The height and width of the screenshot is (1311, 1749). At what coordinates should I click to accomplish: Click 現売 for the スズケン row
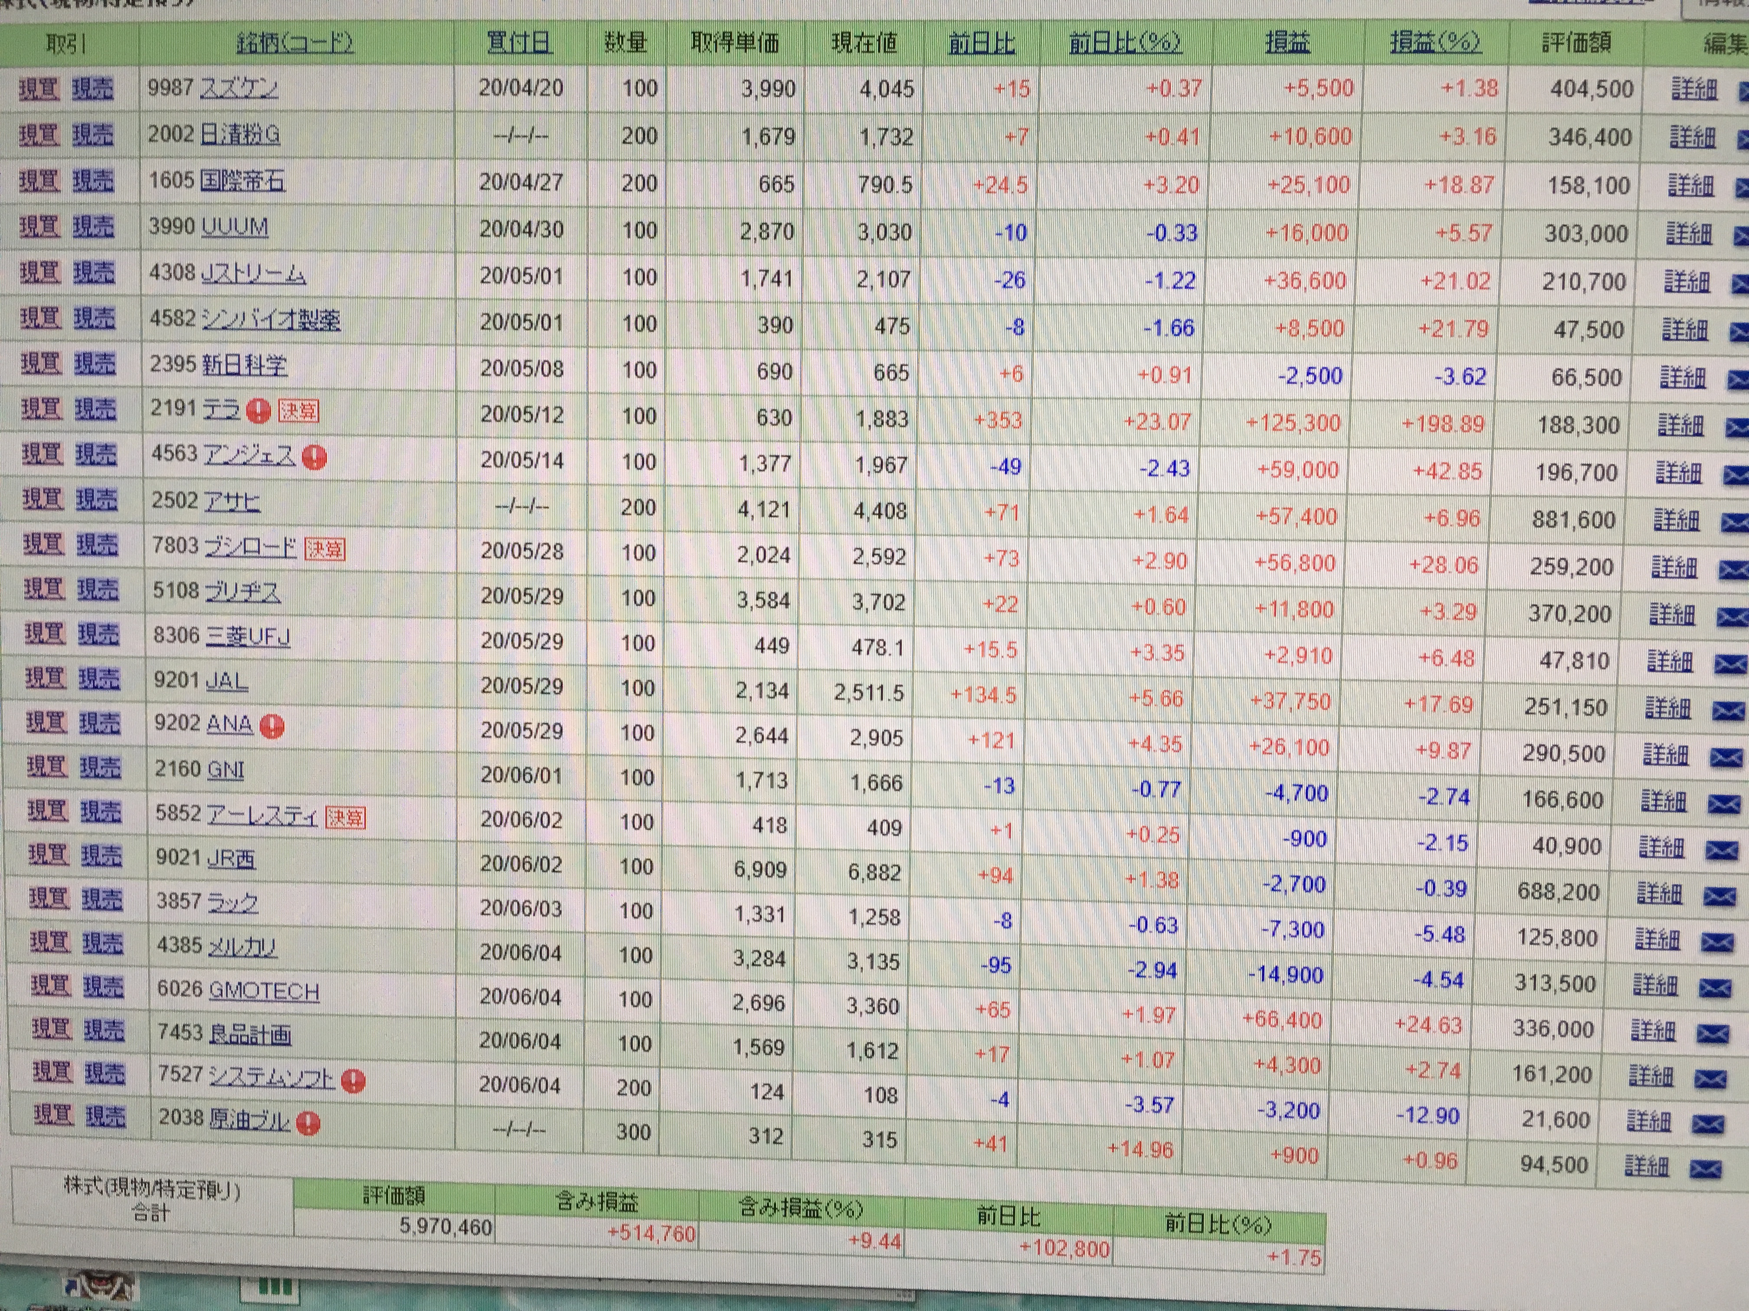[x=92, y=89]
